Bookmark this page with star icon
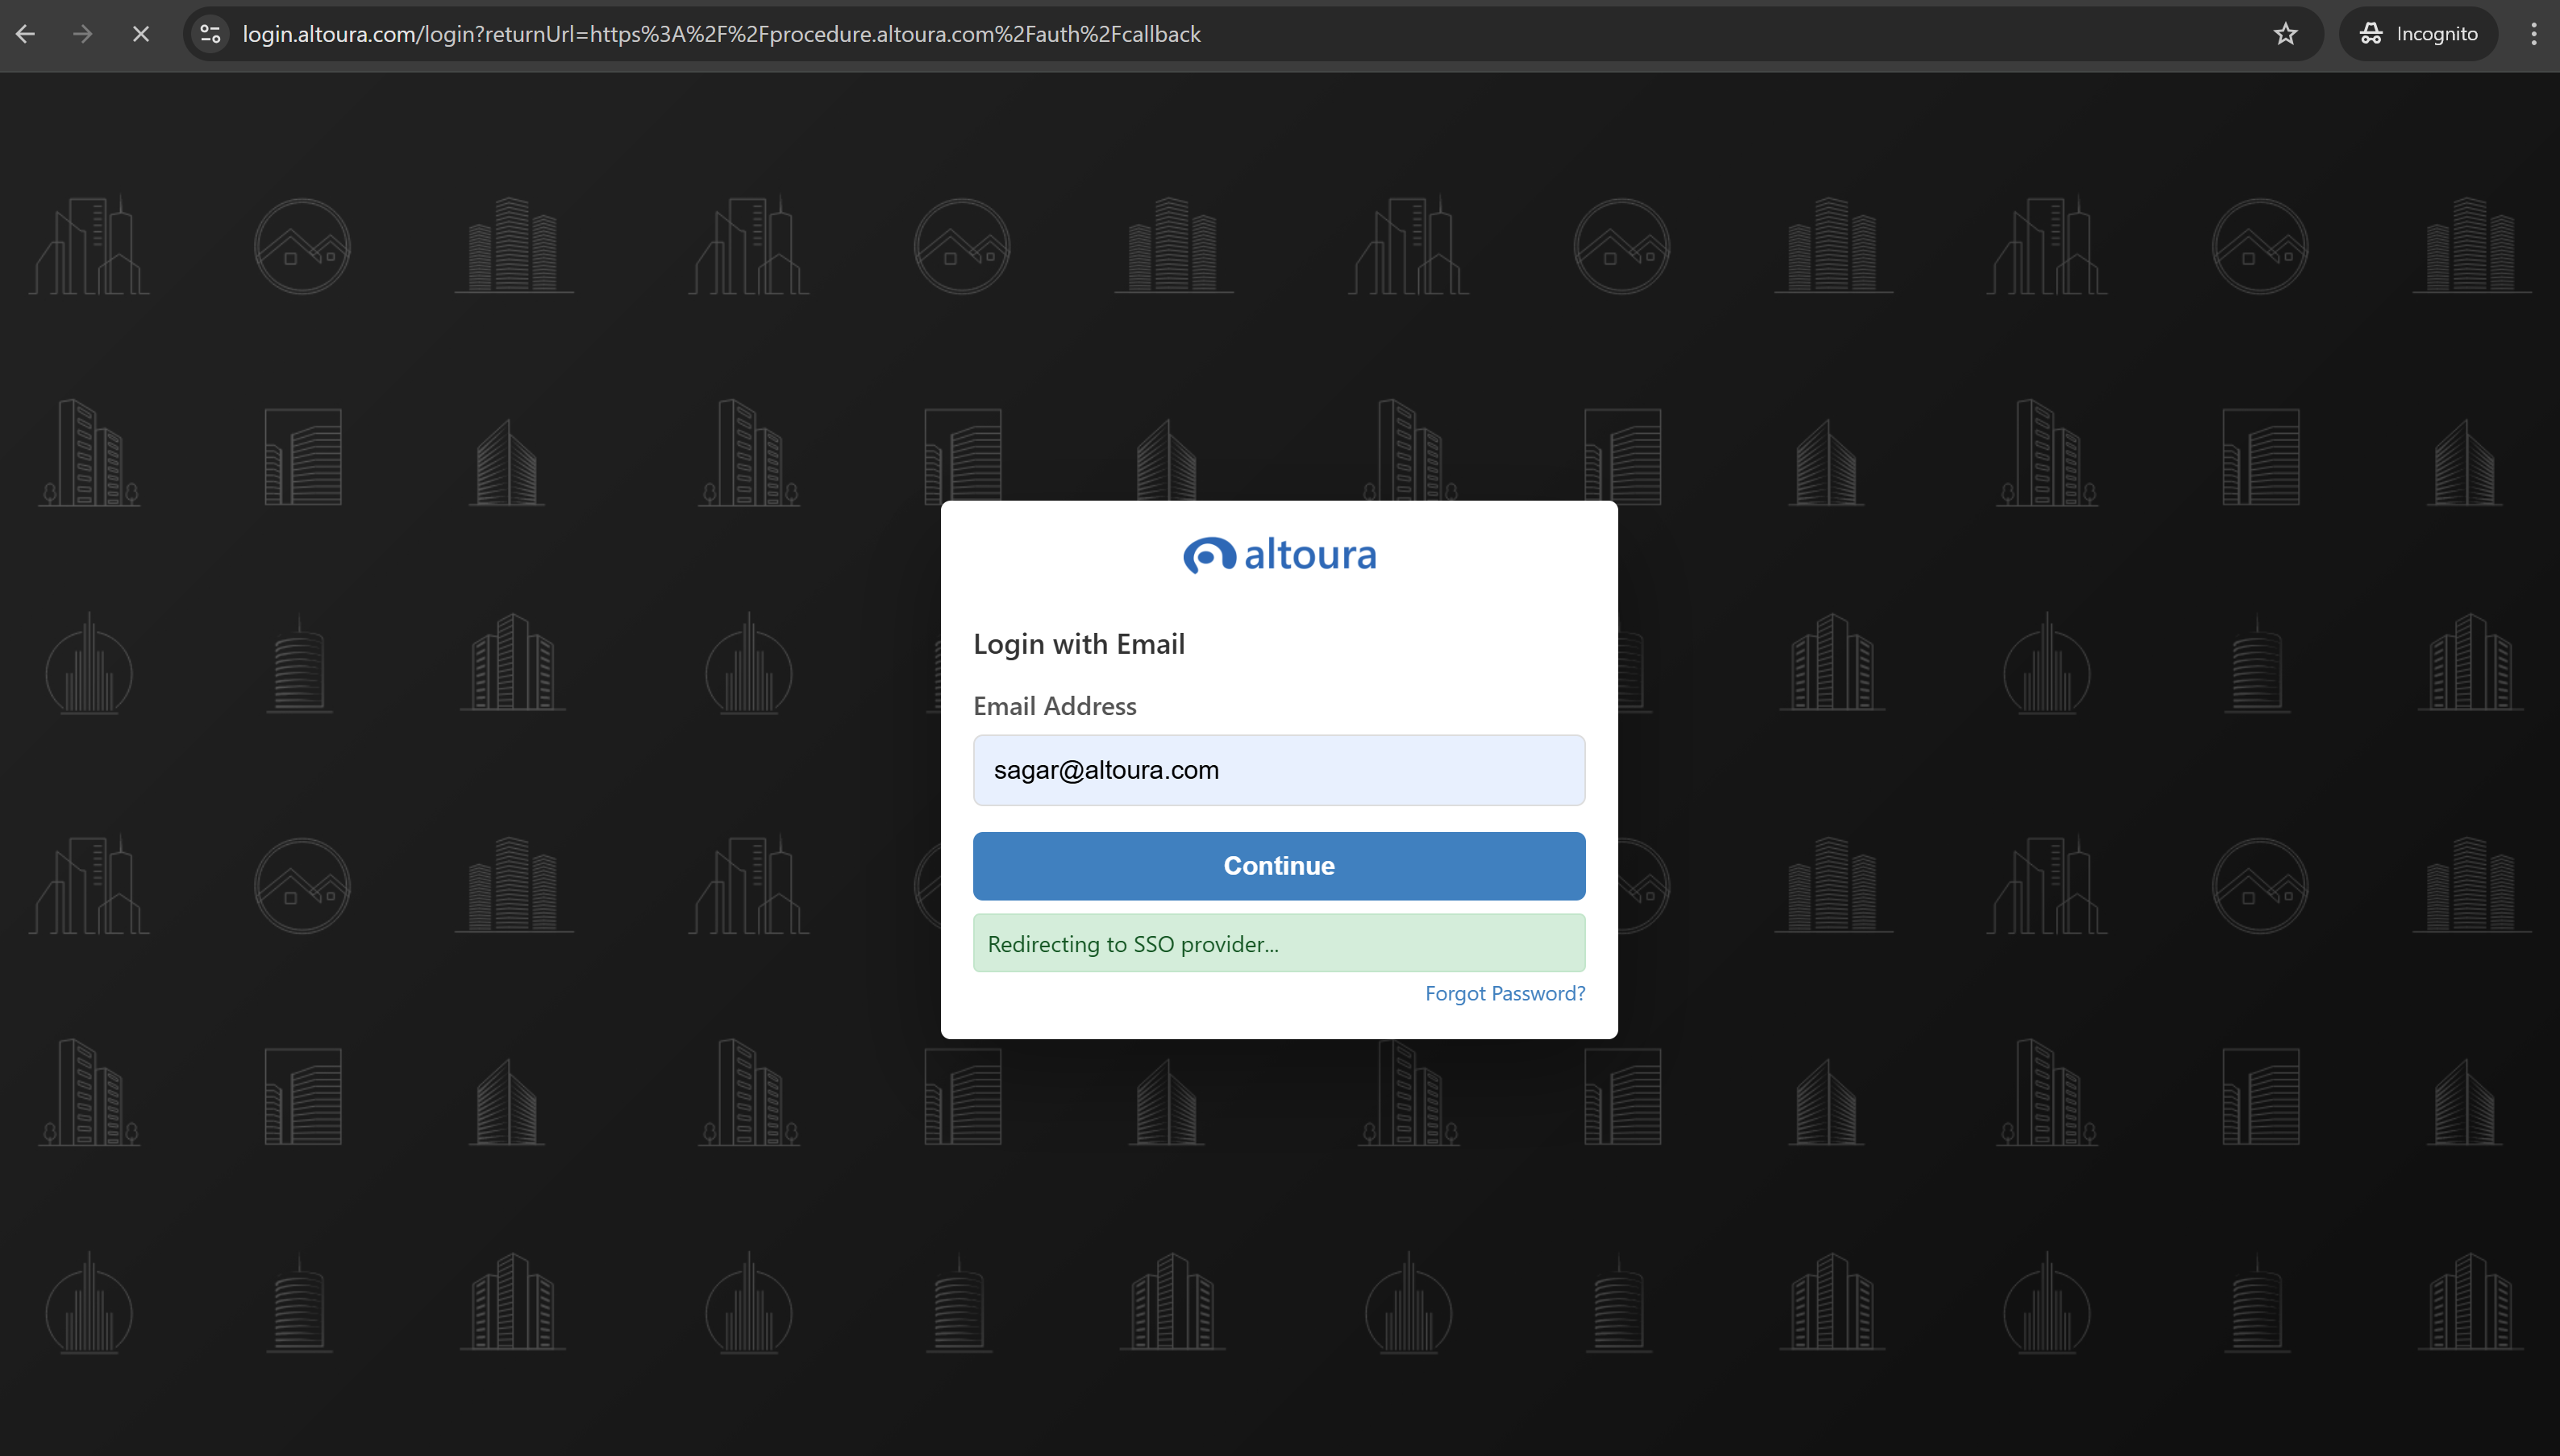The image size is (2560, 1456). pos(2285,34)
